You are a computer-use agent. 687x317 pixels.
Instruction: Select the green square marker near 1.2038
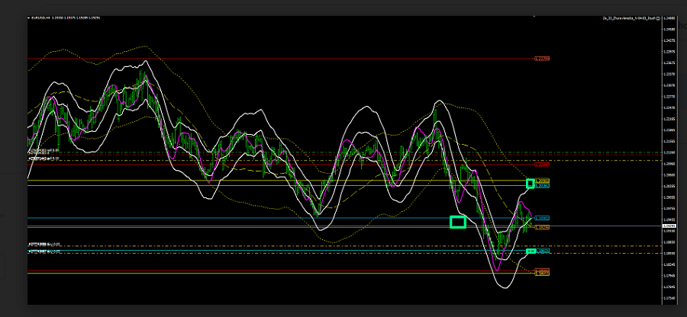531,183
